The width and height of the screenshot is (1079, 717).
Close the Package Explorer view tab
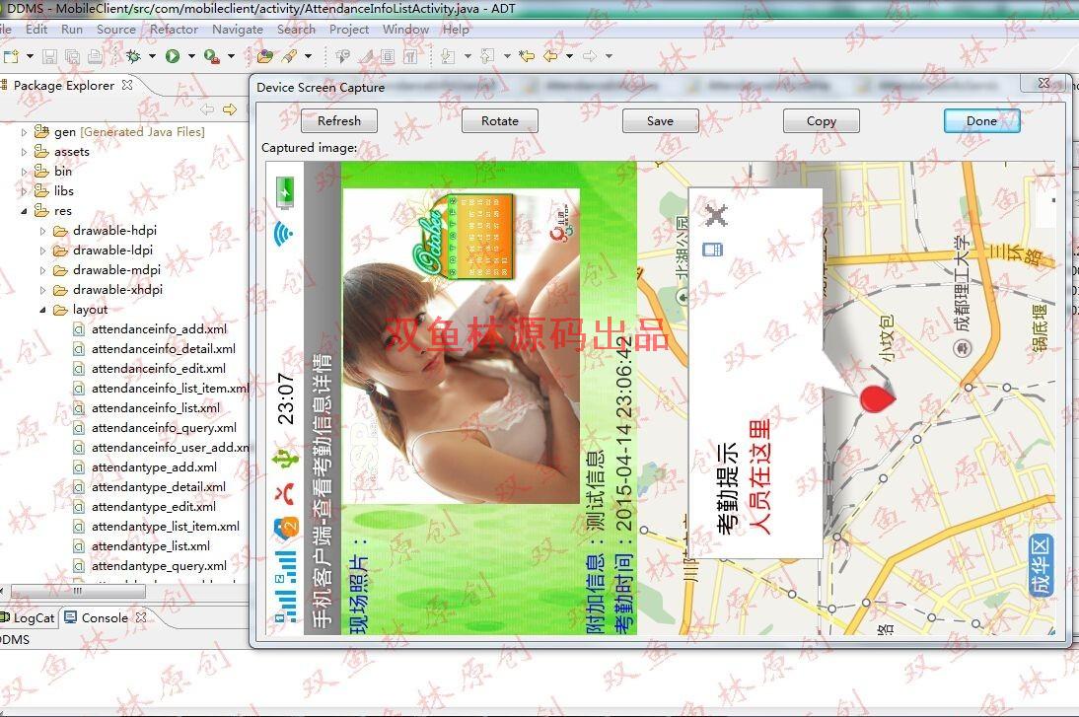(x=127, y=85)
